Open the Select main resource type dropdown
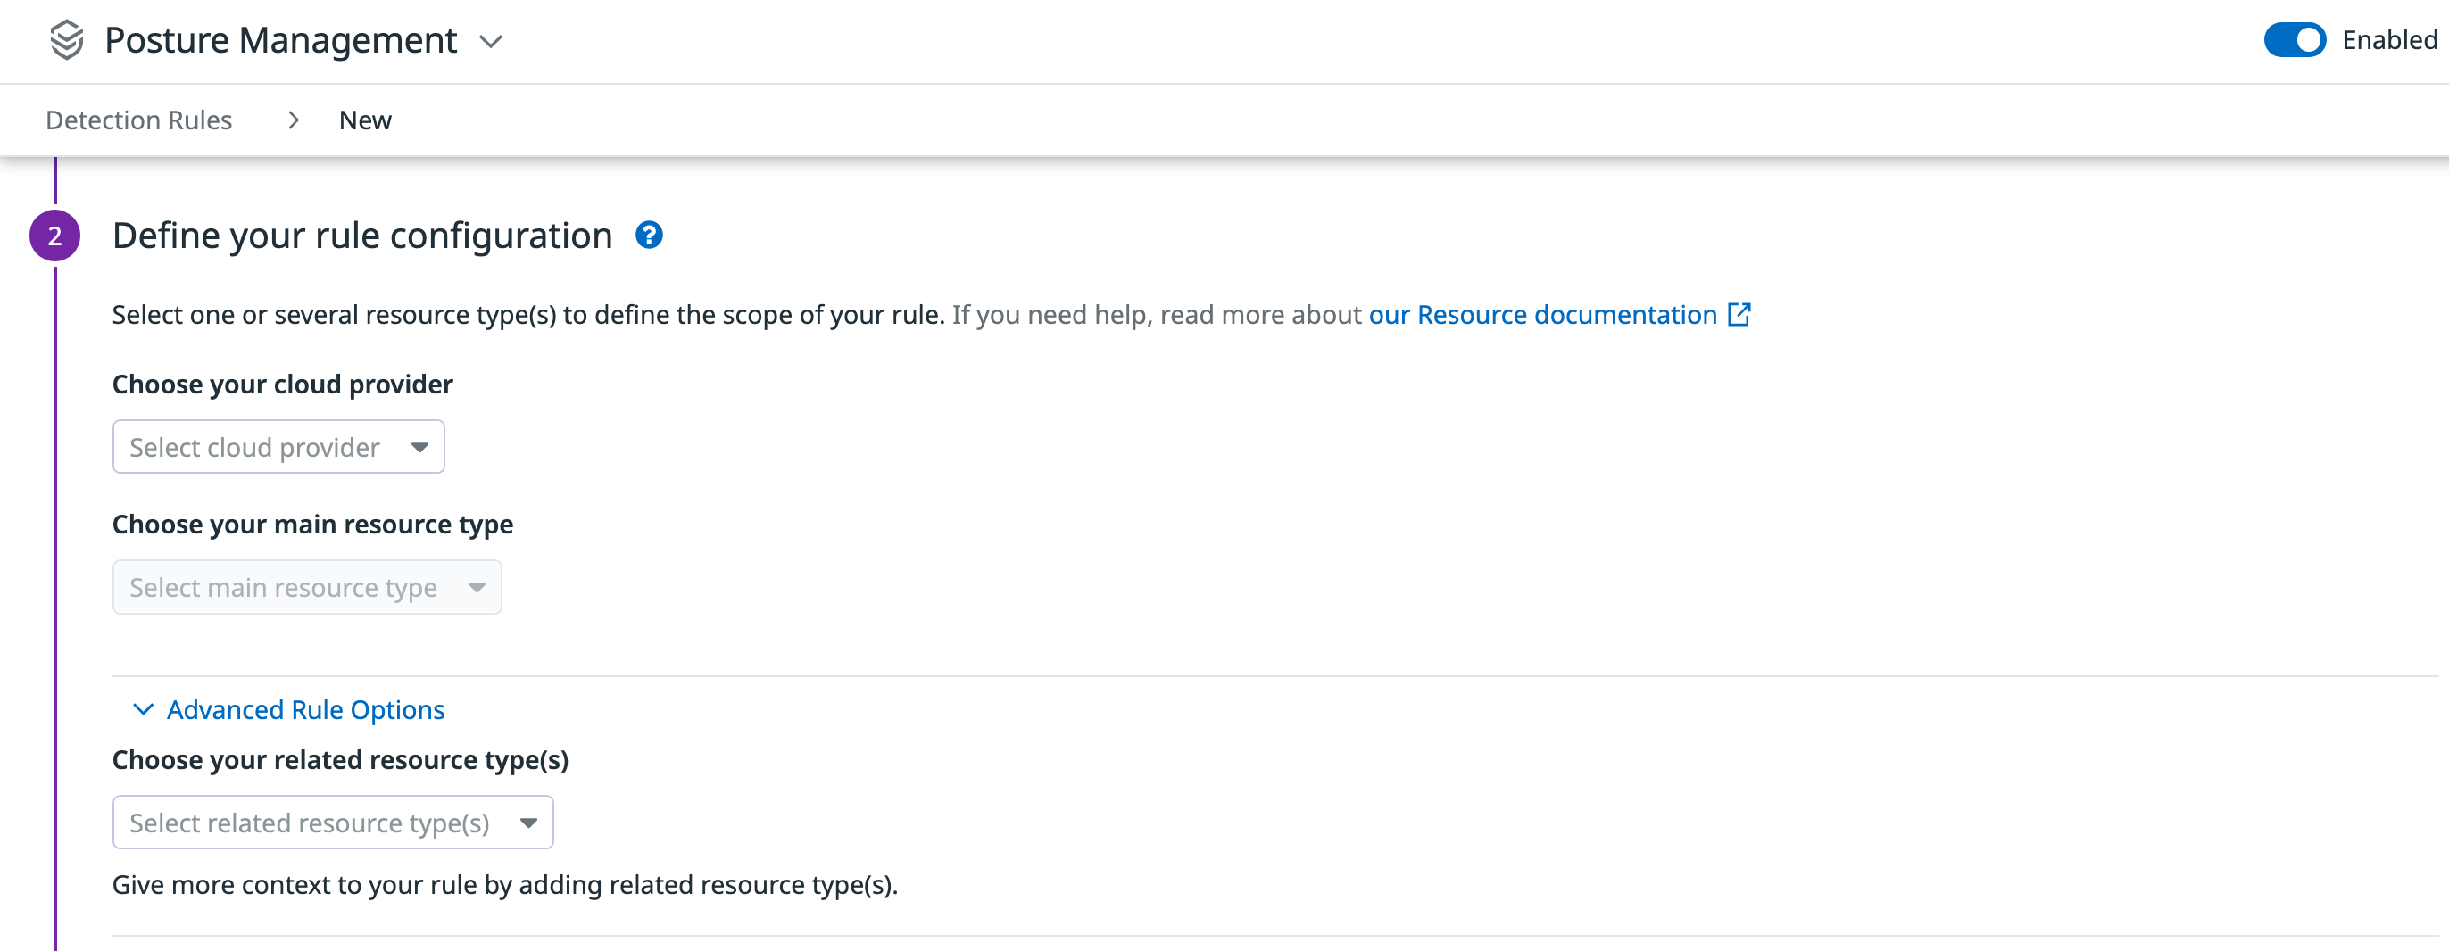This screenshot has width=2449, height=951. [x=306, y=586]
